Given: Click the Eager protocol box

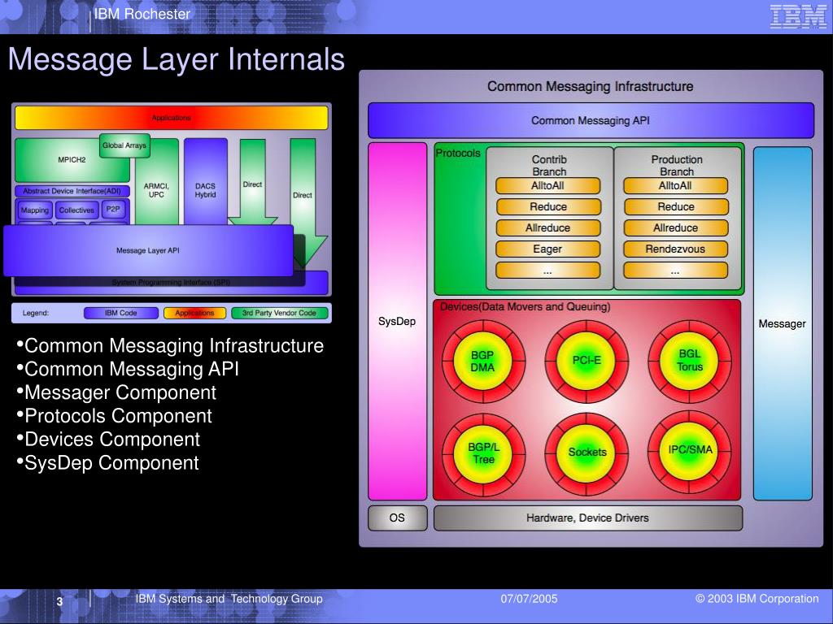Looking at the screenshot, I should (x=547, y=249).
